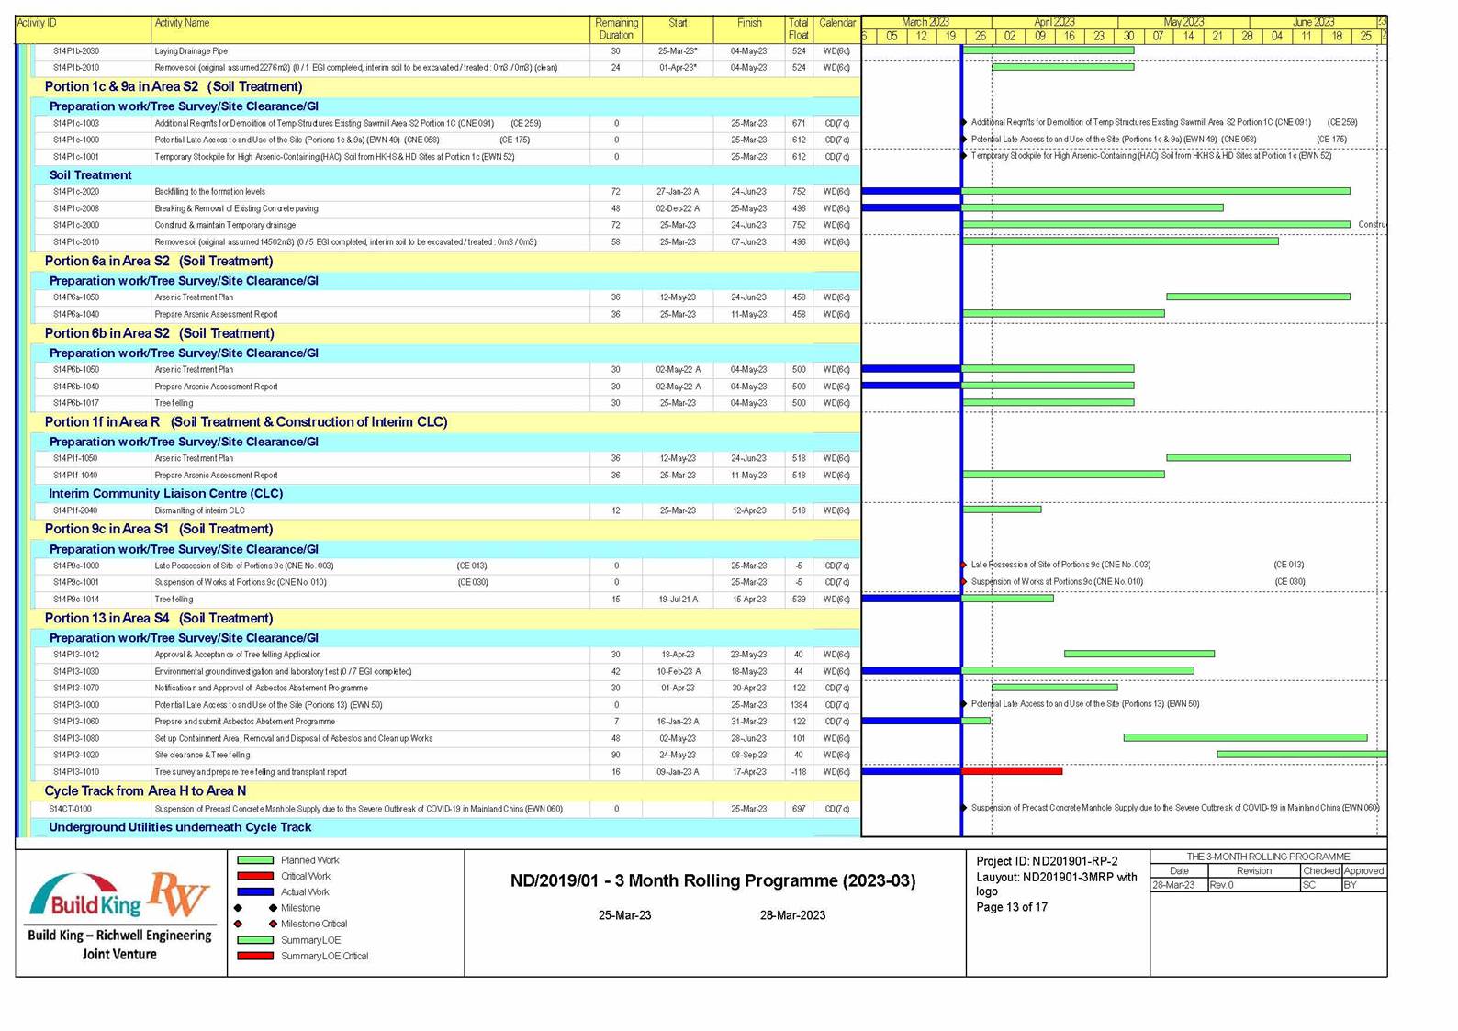Select activity row S14P1c-2020 Backfilling
Viewport: 1458px width, 1031px height.
[x=367, y=192]
